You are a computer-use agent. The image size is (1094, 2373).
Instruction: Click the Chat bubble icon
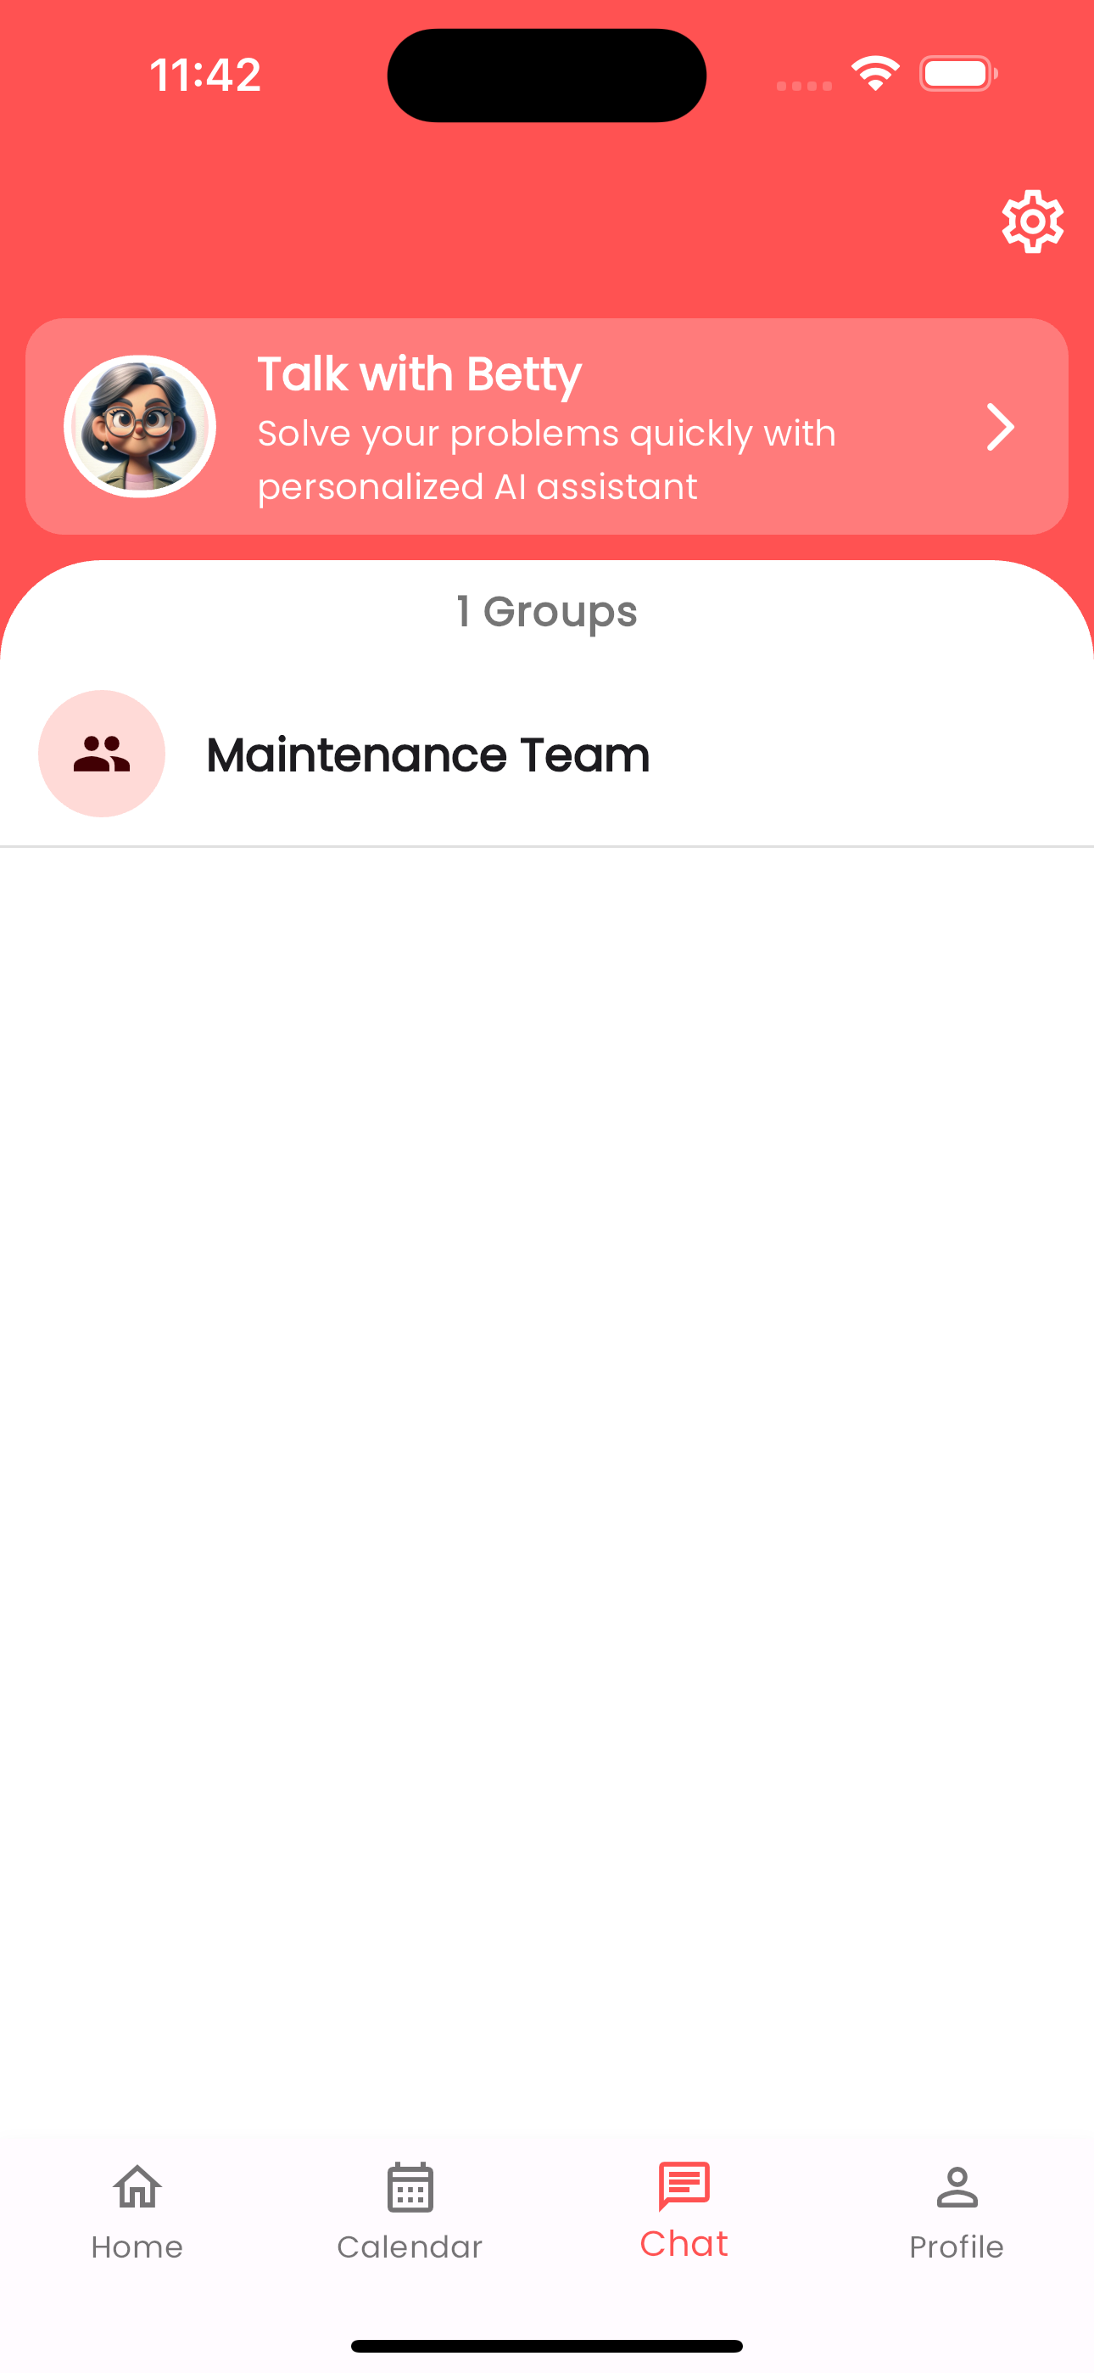[684, 2185]
